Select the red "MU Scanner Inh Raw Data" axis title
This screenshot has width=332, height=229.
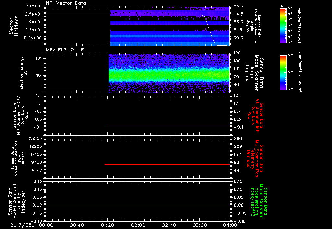click(x=255, y=115)
